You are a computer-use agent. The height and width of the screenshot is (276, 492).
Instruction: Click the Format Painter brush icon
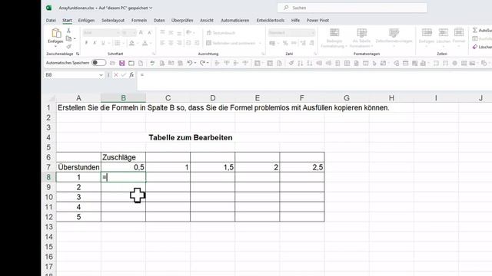(68, 47)
